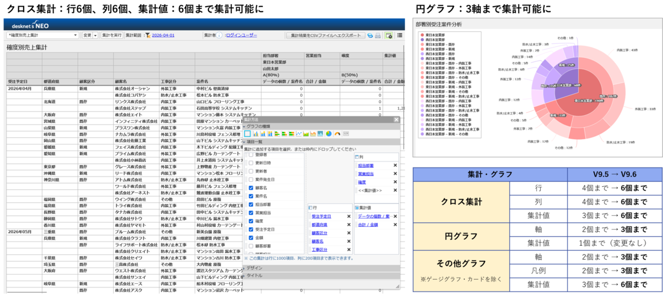The height and width of the screenshot is (294, 663).
Task: Click 集計結果をCSVファイルへエクスポート button
Action: [x=325, y=36]
